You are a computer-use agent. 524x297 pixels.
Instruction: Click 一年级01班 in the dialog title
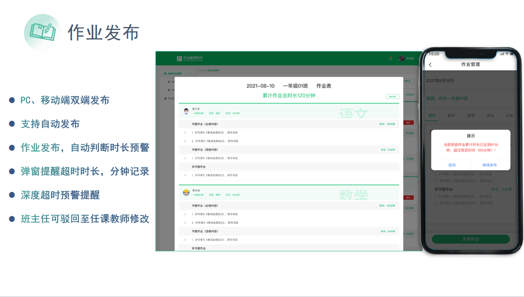click(x=296, y=86)
